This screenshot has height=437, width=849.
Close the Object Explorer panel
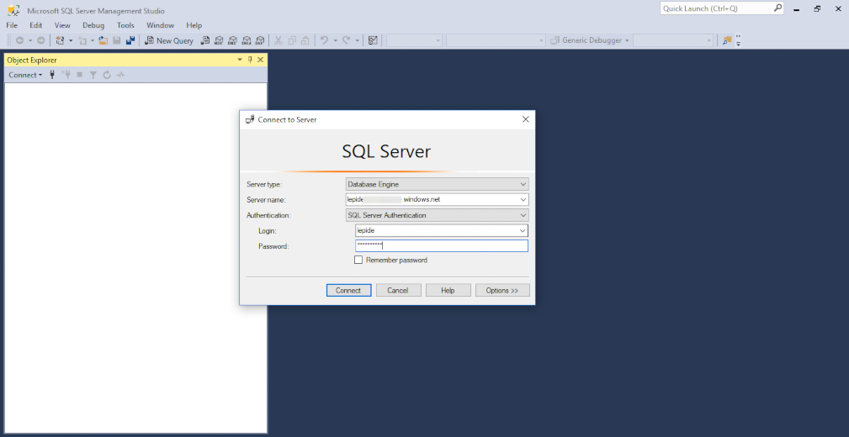point(261,60)
